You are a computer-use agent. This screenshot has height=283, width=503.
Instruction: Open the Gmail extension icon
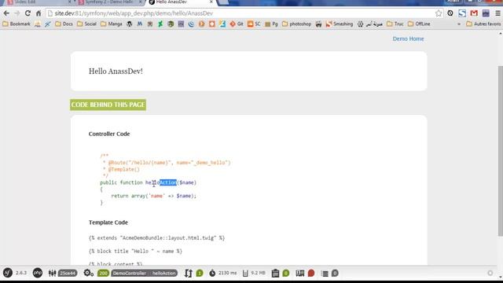[474, 13]
